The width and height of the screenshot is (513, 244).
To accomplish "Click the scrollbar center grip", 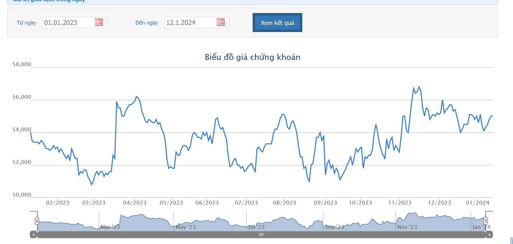I will pos(261,235).
